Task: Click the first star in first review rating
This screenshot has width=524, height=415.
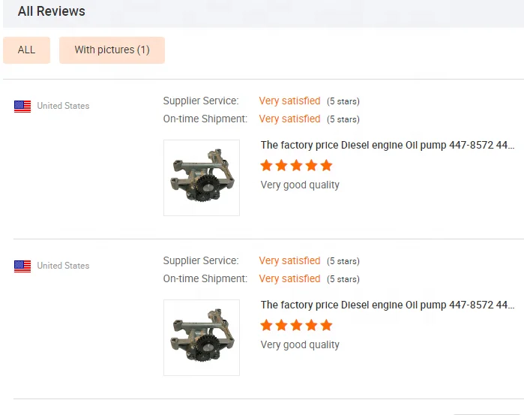Action: [266, 165]
